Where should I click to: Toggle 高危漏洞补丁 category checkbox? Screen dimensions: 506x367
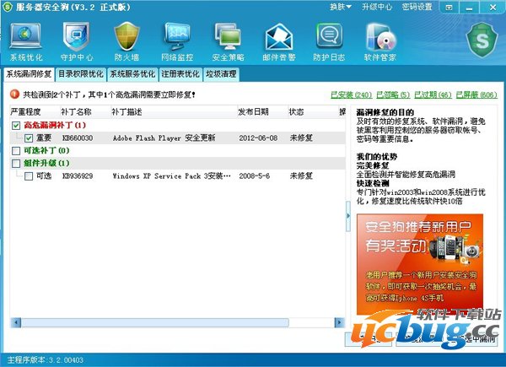(16, 126)
